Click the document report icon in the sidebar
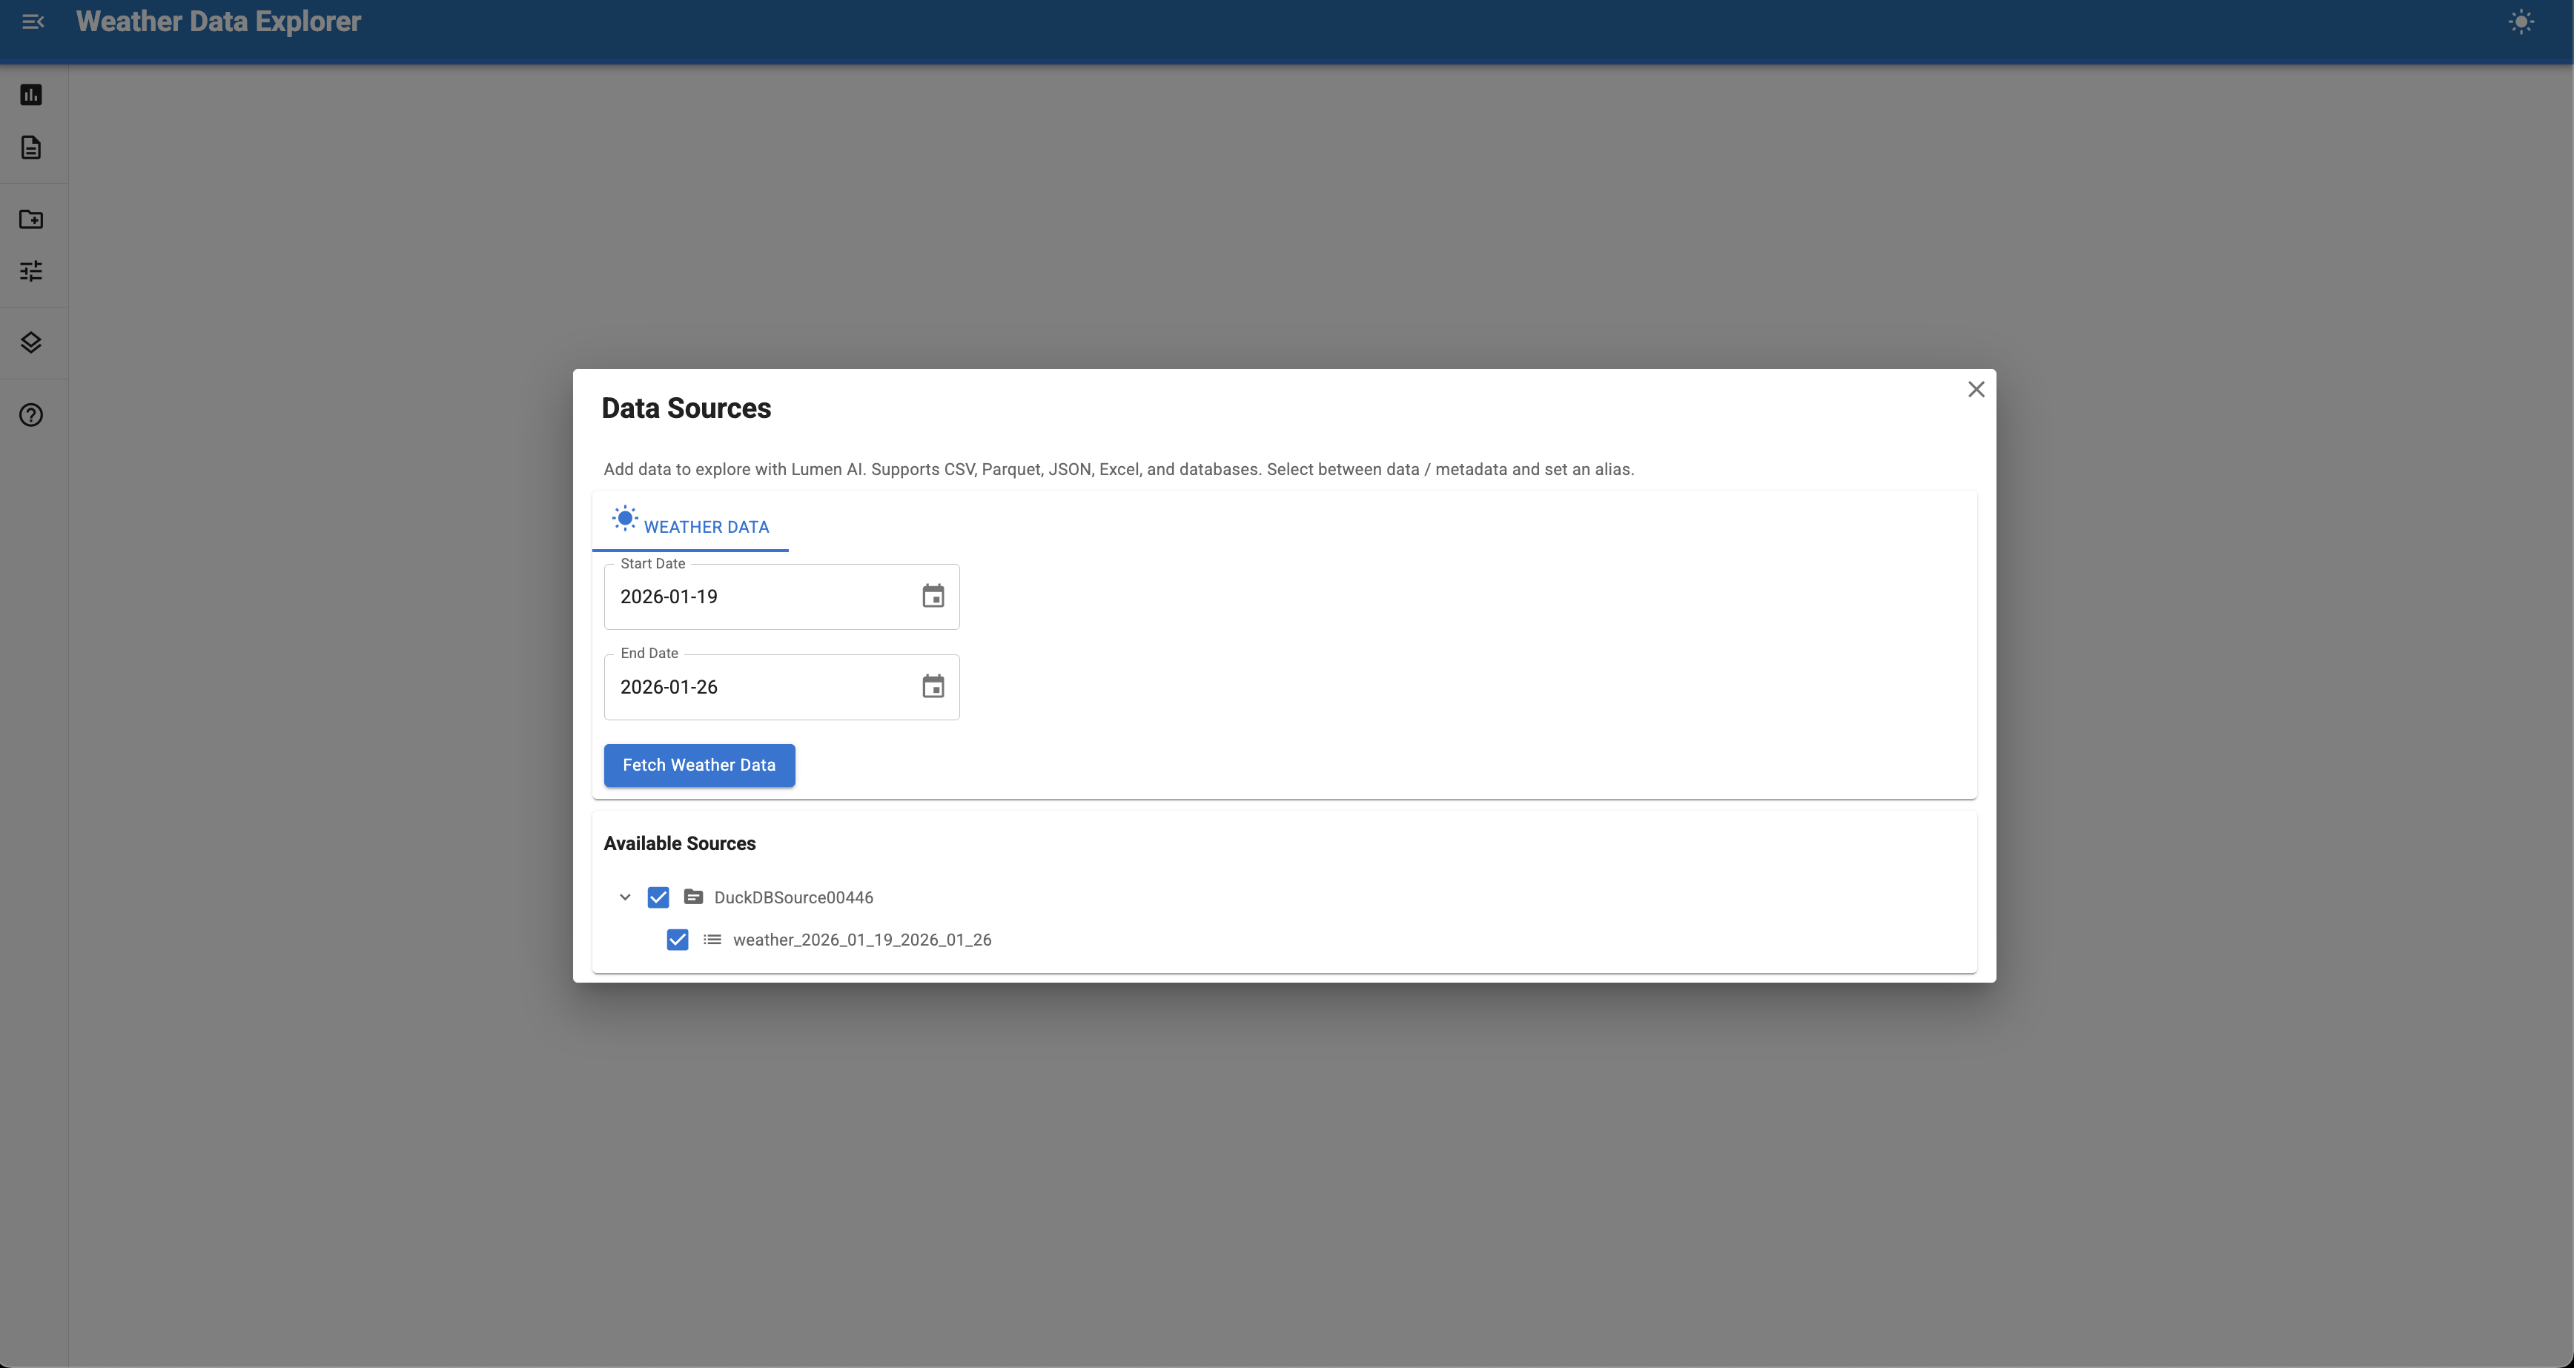 pos(31,147)
